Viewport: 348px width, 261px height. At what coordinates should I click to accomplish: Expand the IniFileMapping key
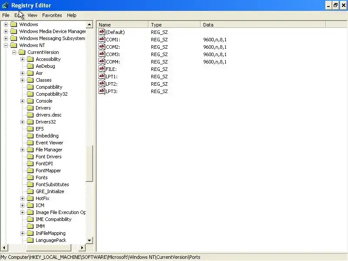(x=23, y=233)
